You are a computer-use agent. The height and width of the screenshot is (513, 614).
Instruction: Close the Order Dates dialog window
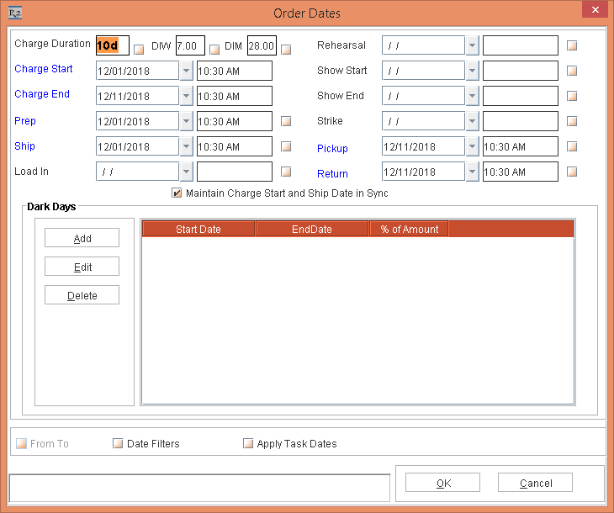pos(594,11)
